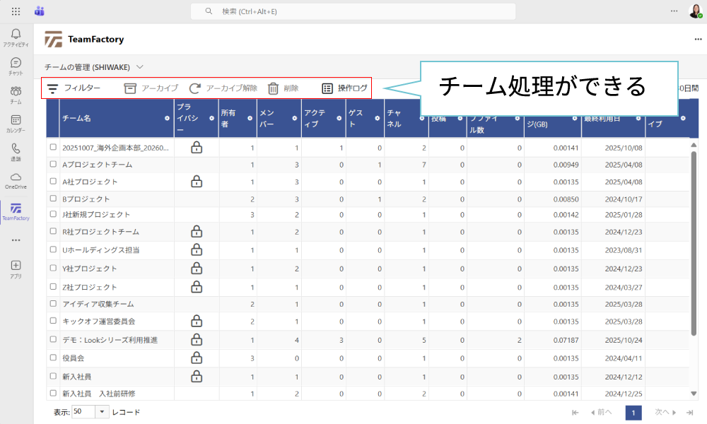Tick the checkbox next to Bプロジェクト
This screenshot has width=707, height=424.
pyautogui.click(x=53, y=199)
